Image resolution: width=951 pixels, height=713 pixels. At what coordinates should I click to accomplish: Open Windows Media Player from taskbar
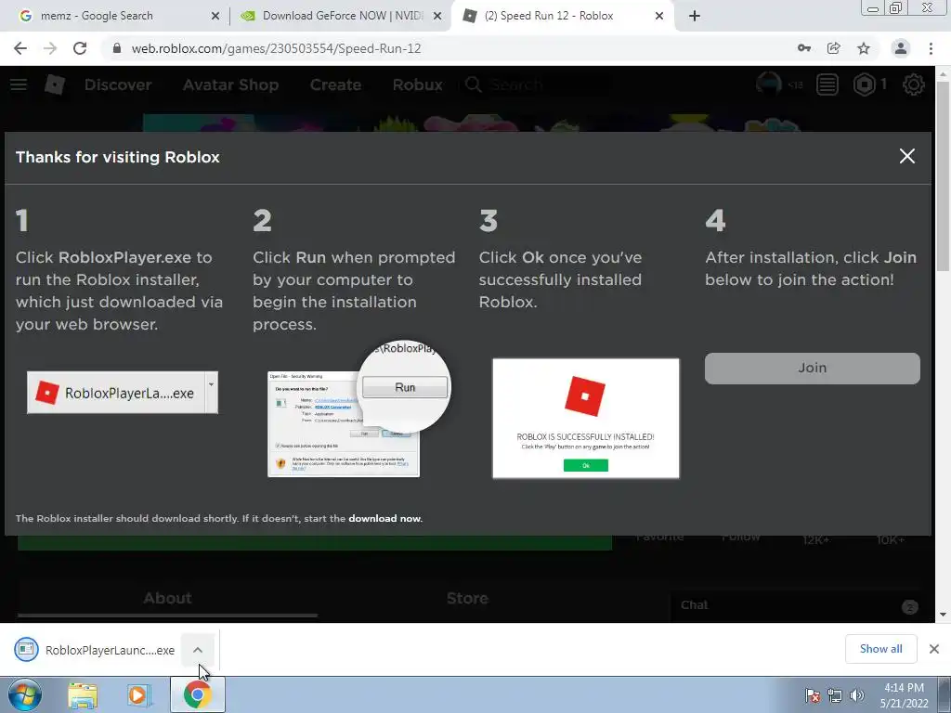[x=139, y=695]
